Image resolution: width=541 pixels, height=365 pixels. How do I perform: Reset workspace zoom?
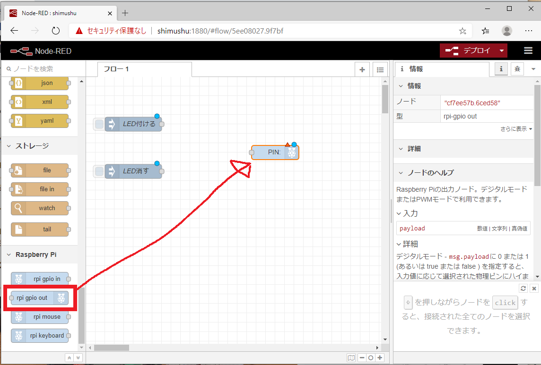[371, 358]
